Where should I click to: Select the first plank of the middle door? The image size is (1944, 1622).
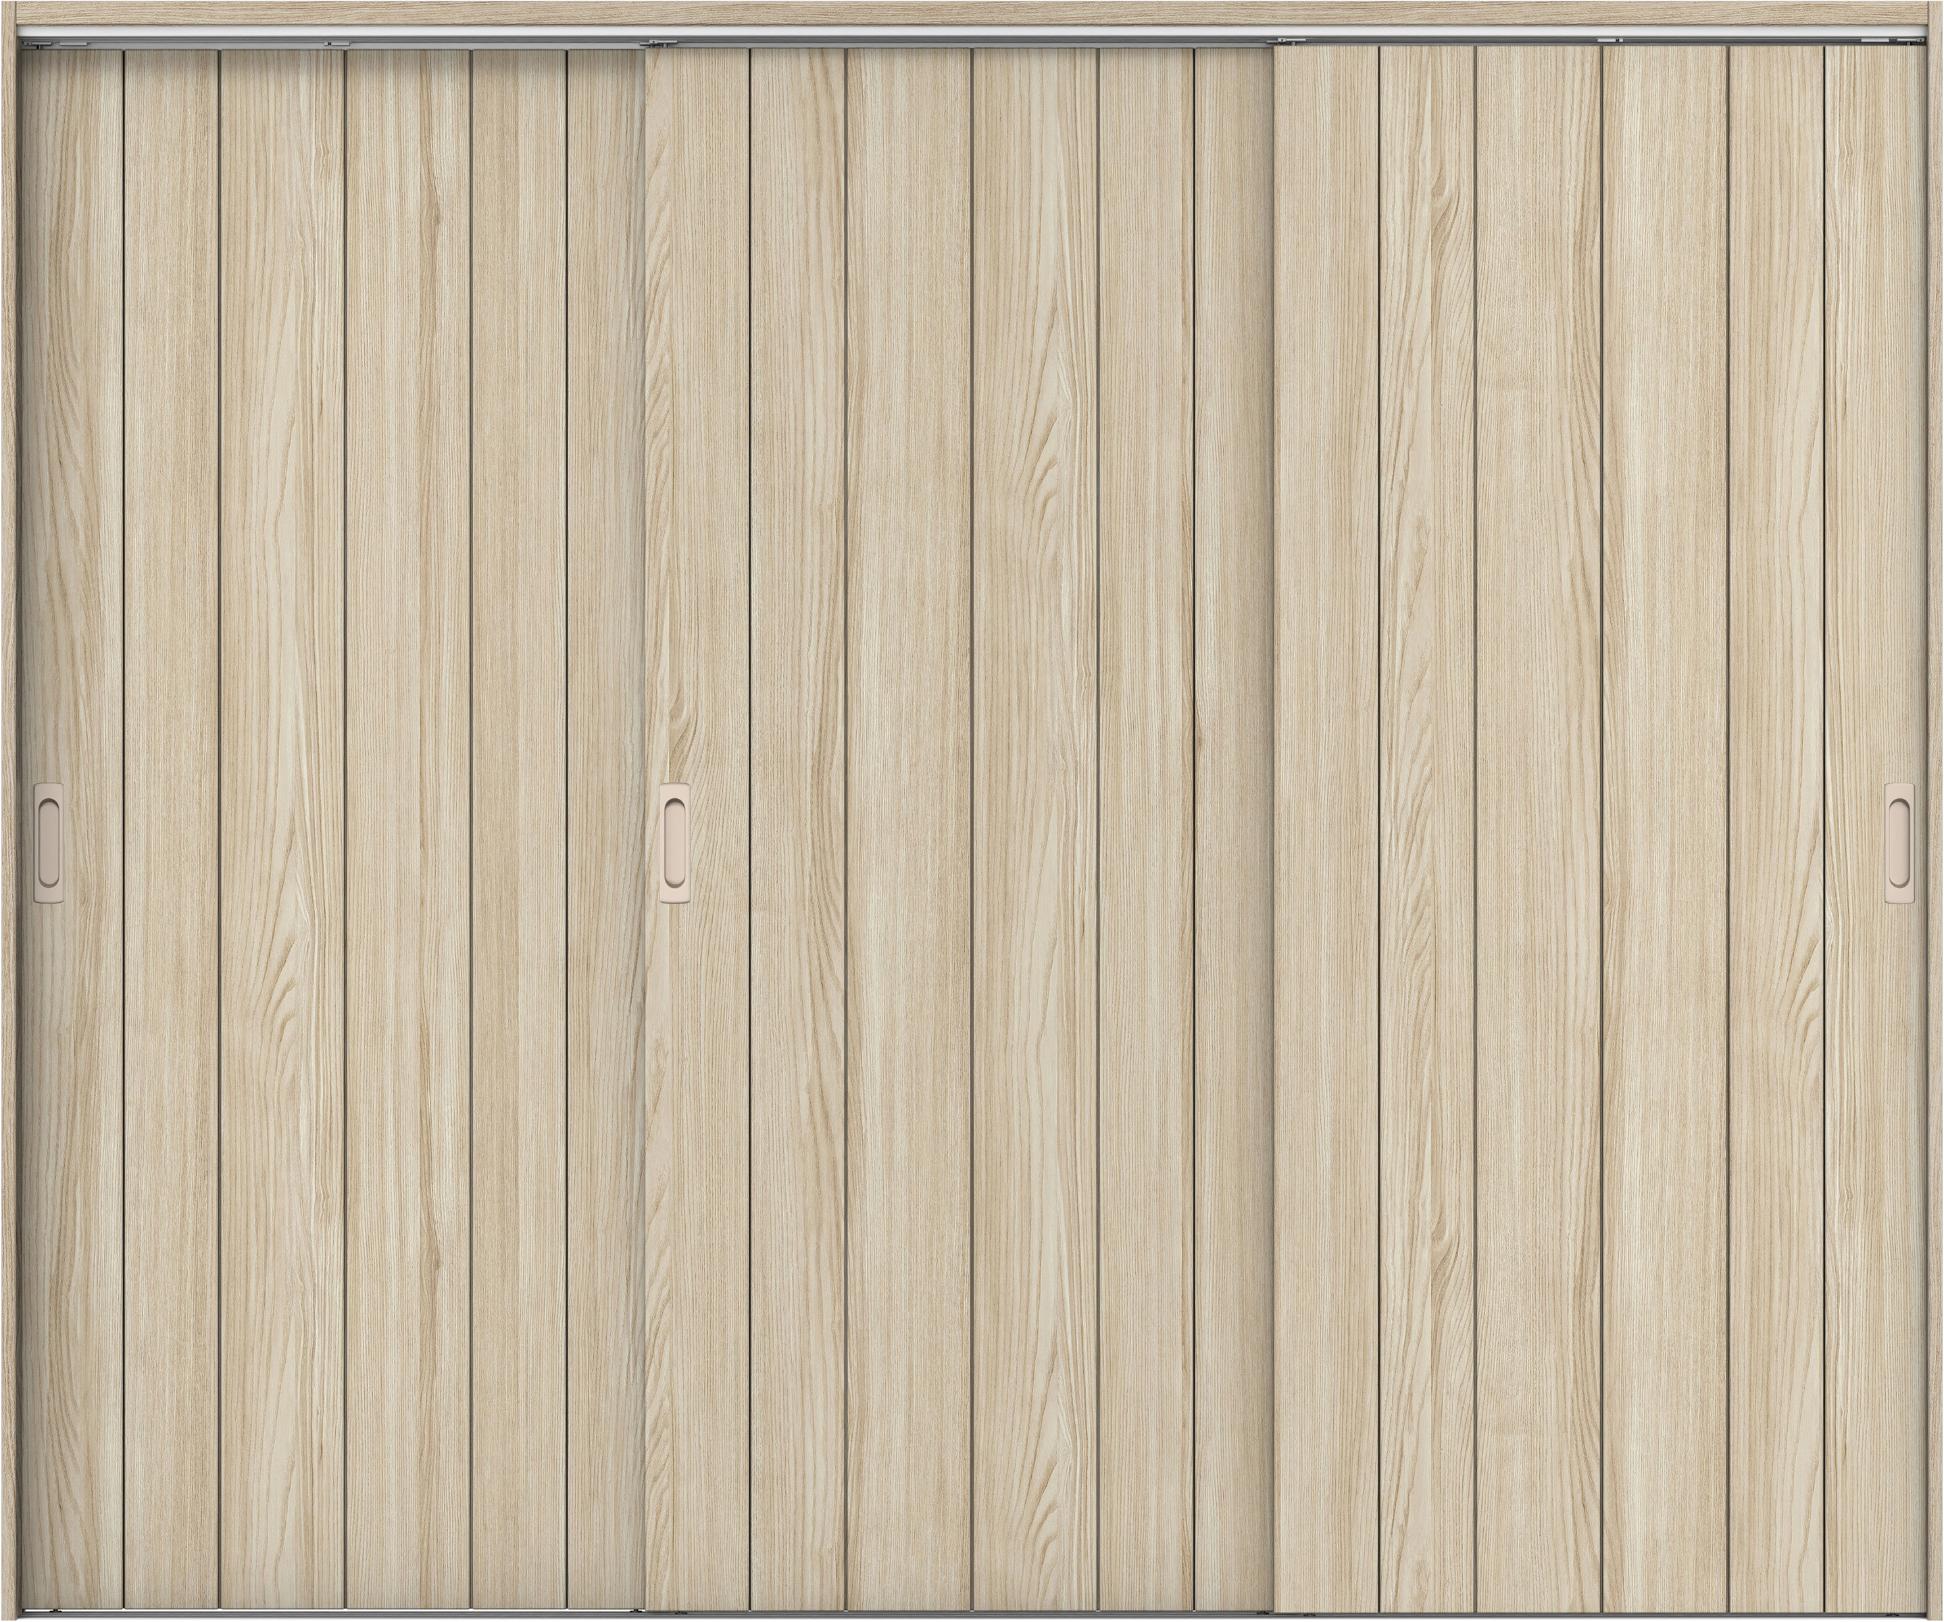click(x=697, y=829)
